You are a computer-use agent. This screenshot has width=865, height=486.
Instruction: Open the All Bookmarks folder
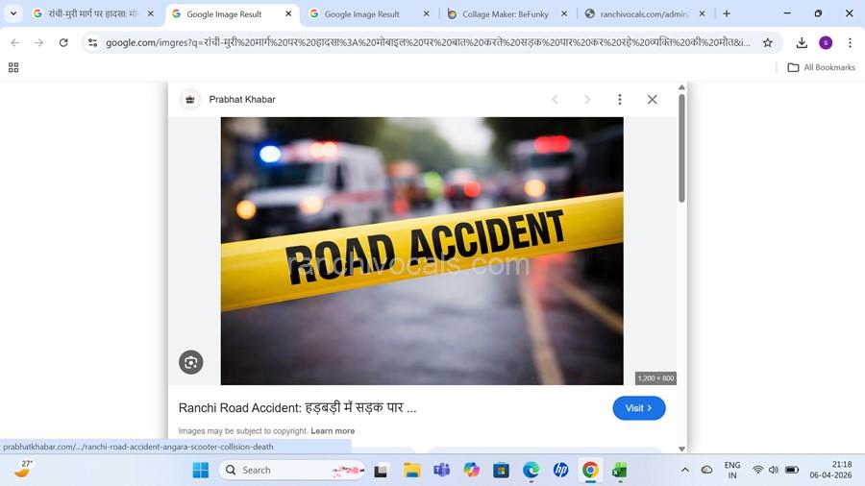(821, 67)
